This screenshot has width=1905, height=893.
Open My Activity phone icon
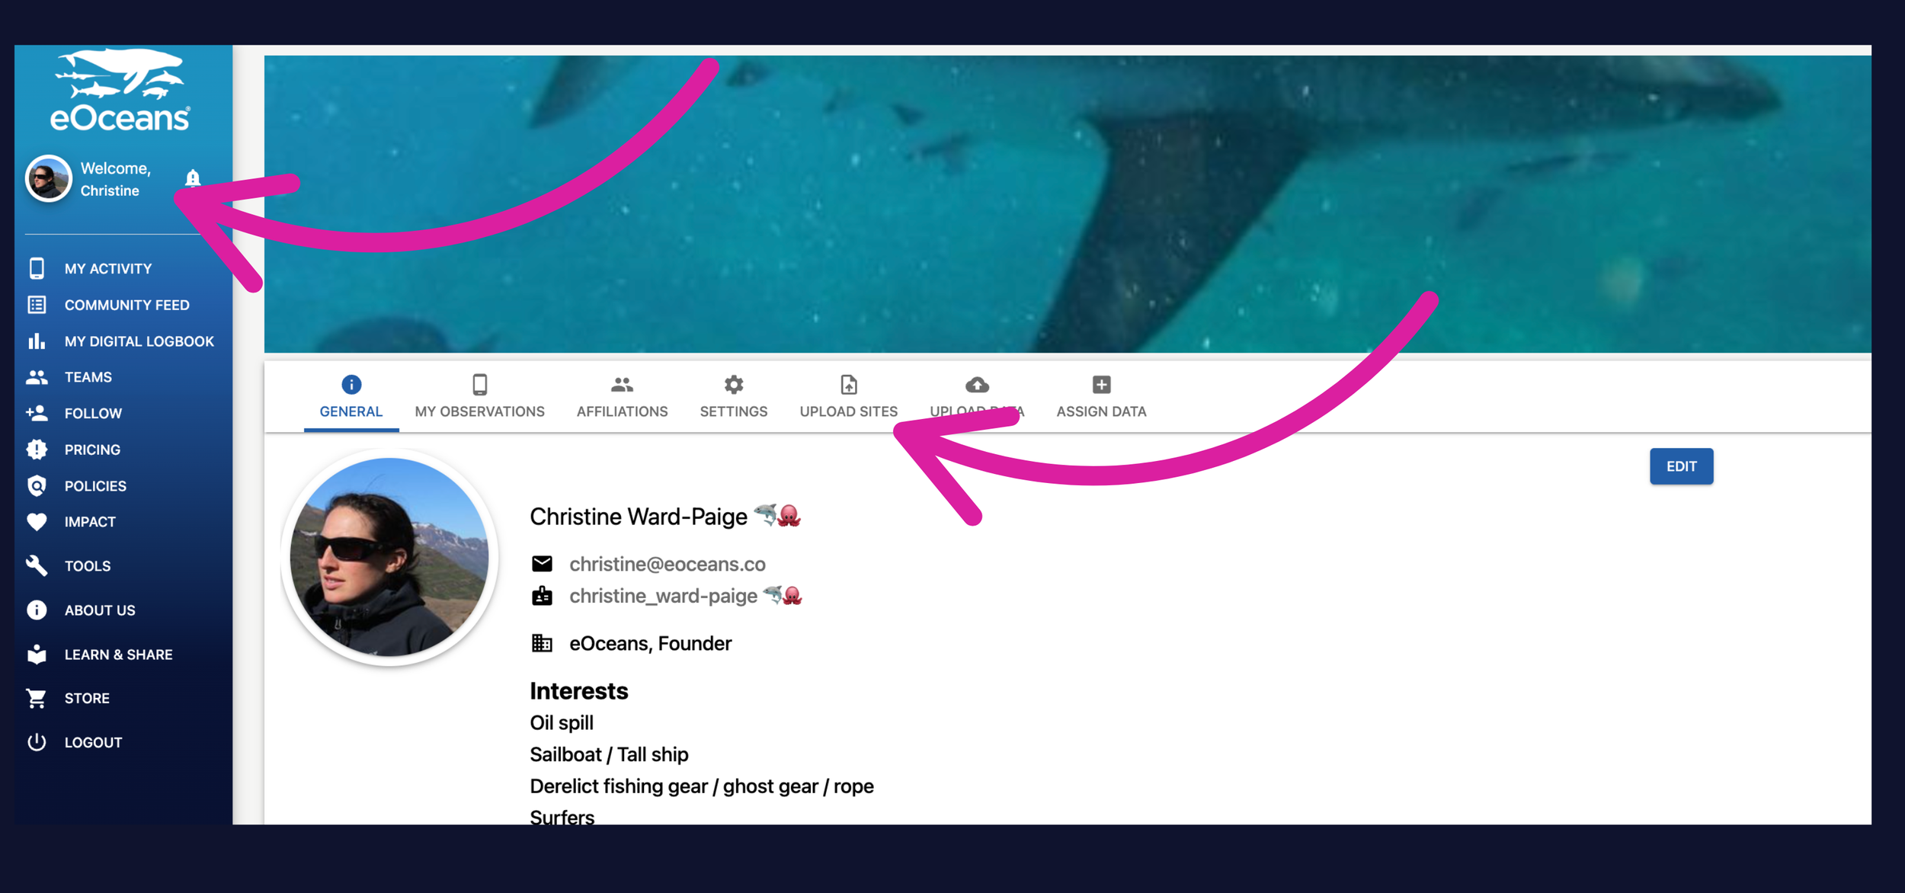click(37, 268)
